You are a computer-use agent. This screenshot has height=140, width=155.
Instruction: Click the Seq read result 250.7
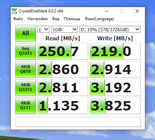point(63,51)
